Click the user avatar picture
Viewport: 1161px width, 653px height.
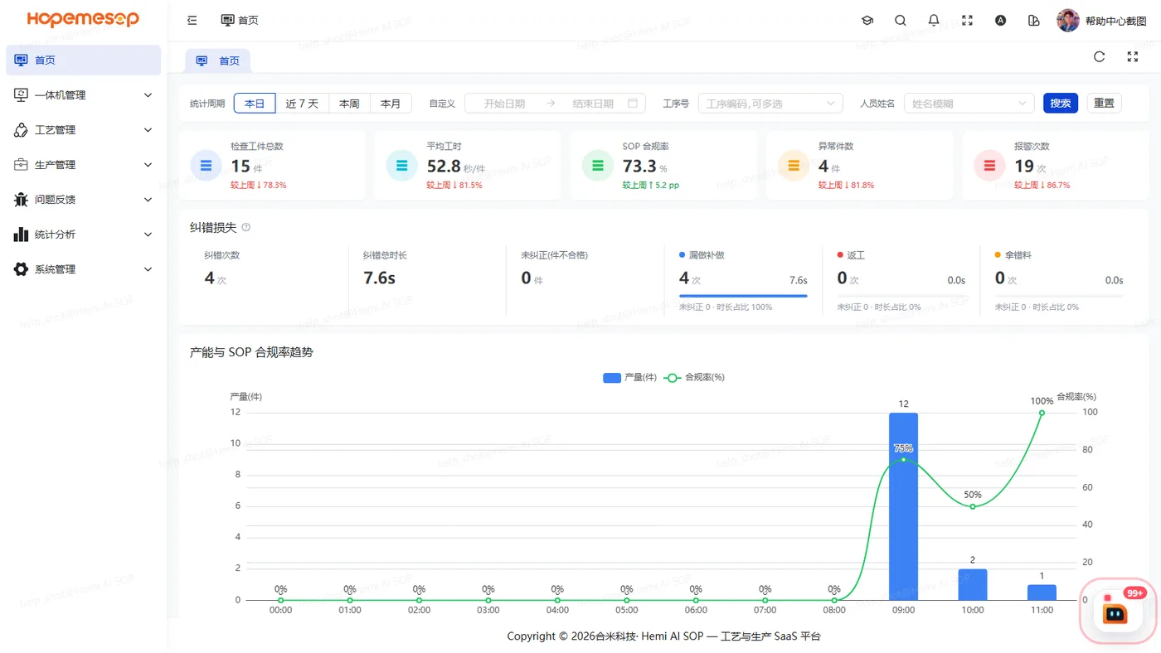[1068, 20]
